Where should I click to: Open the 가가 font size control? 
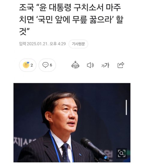[x=105, y=65]
